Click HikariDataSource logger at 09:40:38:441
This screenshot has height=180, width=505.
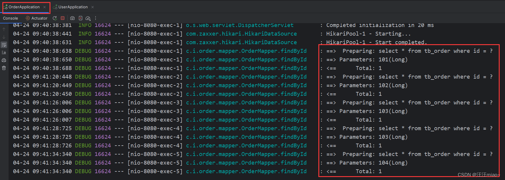pos(242,34)
